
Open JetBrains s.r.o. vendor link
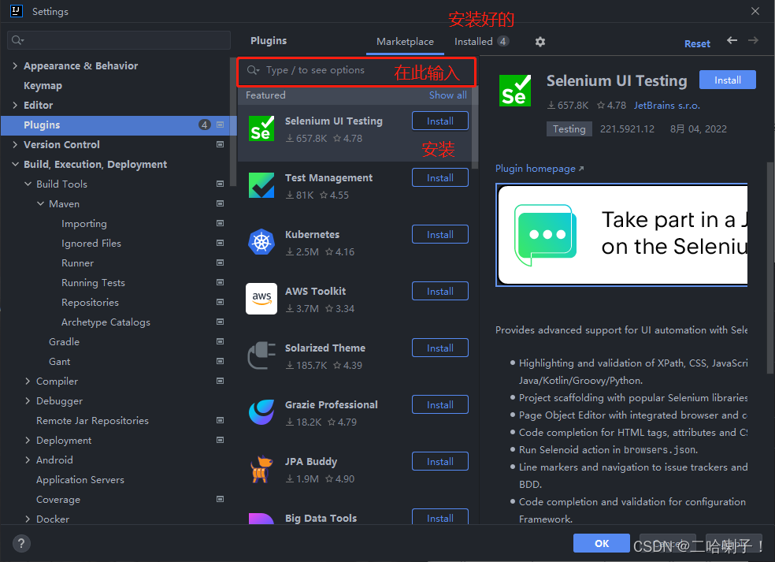point(667,106)
